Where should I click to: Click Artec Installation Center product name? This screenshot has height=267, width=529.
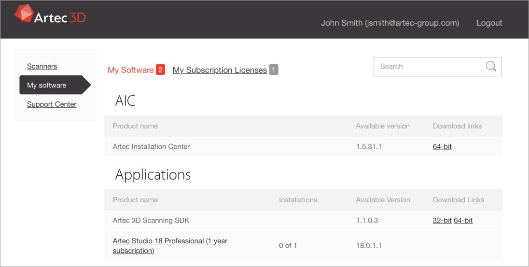click(x=151, y=146)
